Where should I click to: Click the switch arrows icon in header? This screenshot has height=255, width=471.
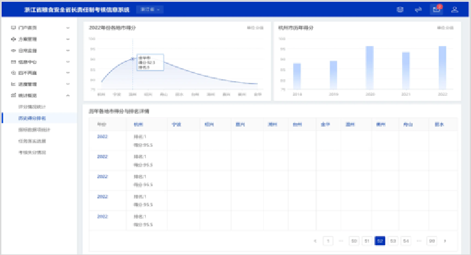click(x=418, y=9)
